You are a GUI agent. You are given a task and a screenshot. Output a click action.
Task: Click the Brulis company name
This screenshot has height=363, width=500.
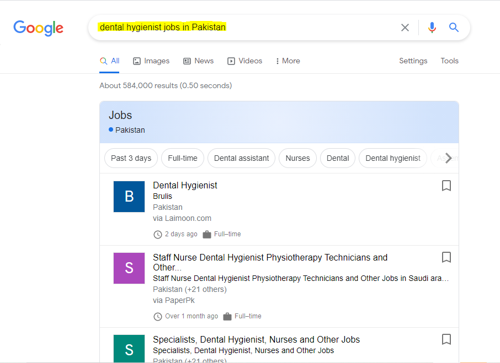tap(162, 196)
